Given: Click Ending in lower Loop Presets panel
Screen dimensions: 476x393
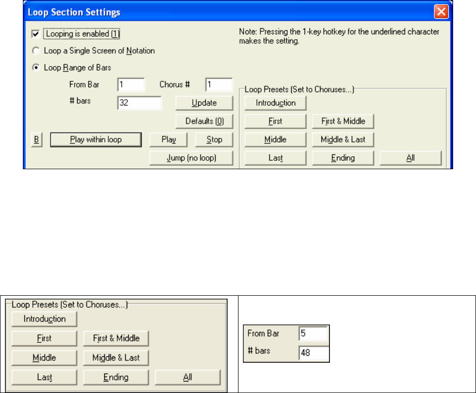Looking at the screenshot, I should tap(116, 377).
